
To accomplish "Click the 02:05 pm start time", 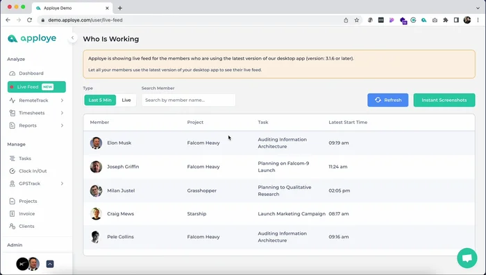I will pos(340,191).
